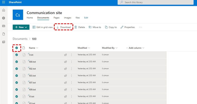197x104 pixels.
Task: Deselect the 107.txt row checkbox
Action: (17, 83)
